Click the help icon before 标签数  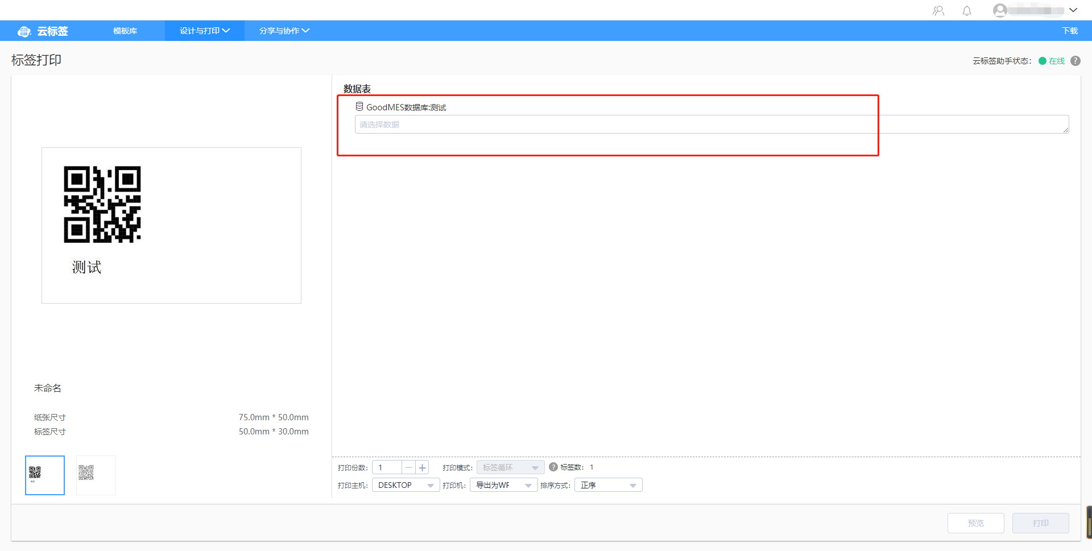(553, 467)
